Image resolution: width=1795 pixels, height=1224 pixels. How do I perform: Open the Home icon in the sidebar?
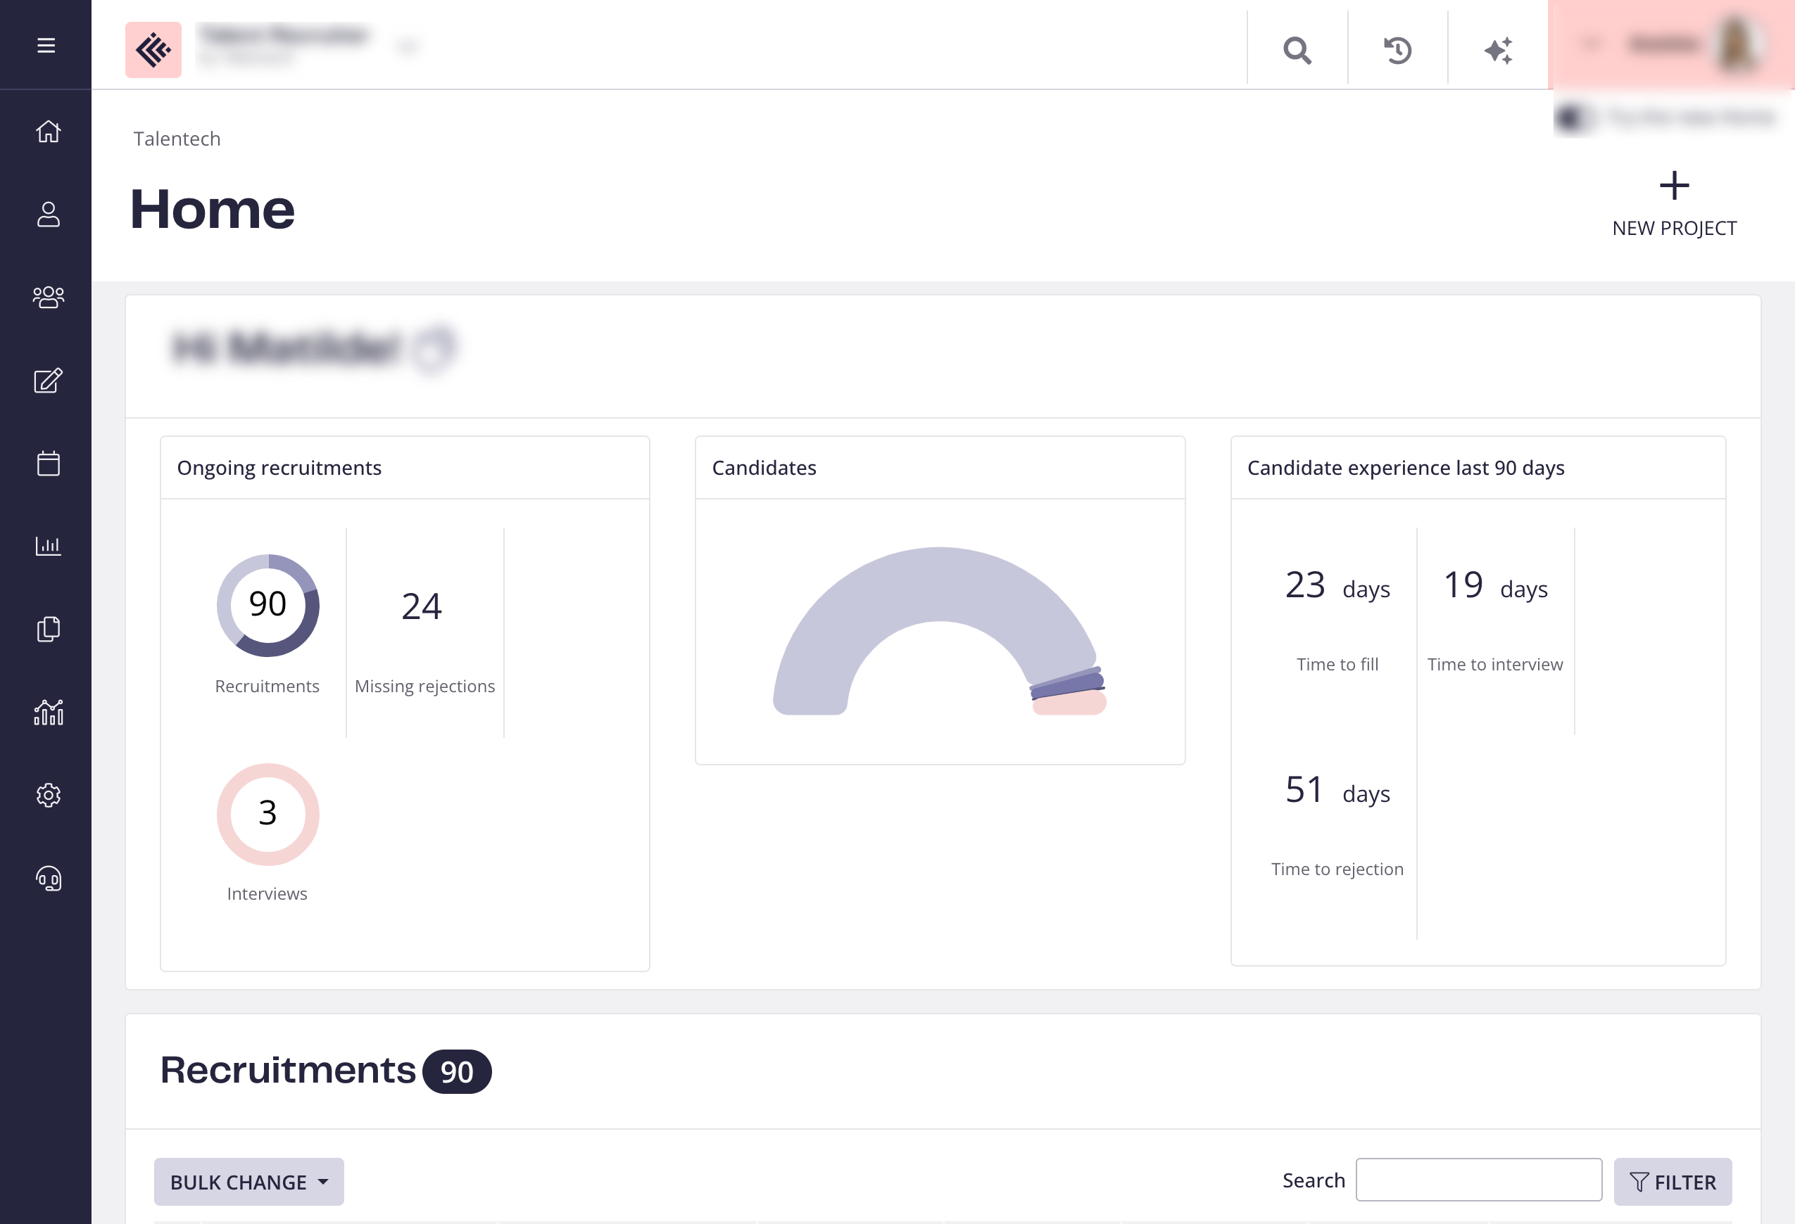pyautogui.click(x=48, y=132)
